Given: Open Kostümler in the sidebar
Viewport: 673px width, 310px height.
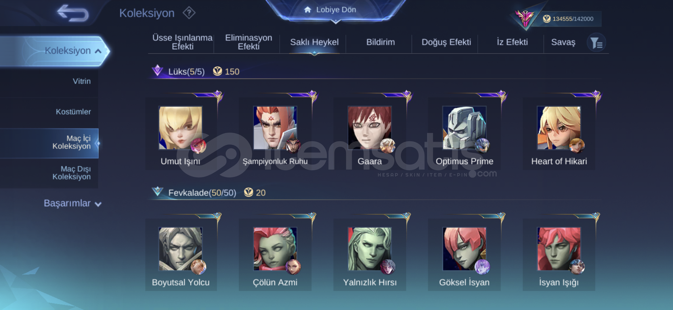Looking at the screenshot, I should [x=73, y=112].
